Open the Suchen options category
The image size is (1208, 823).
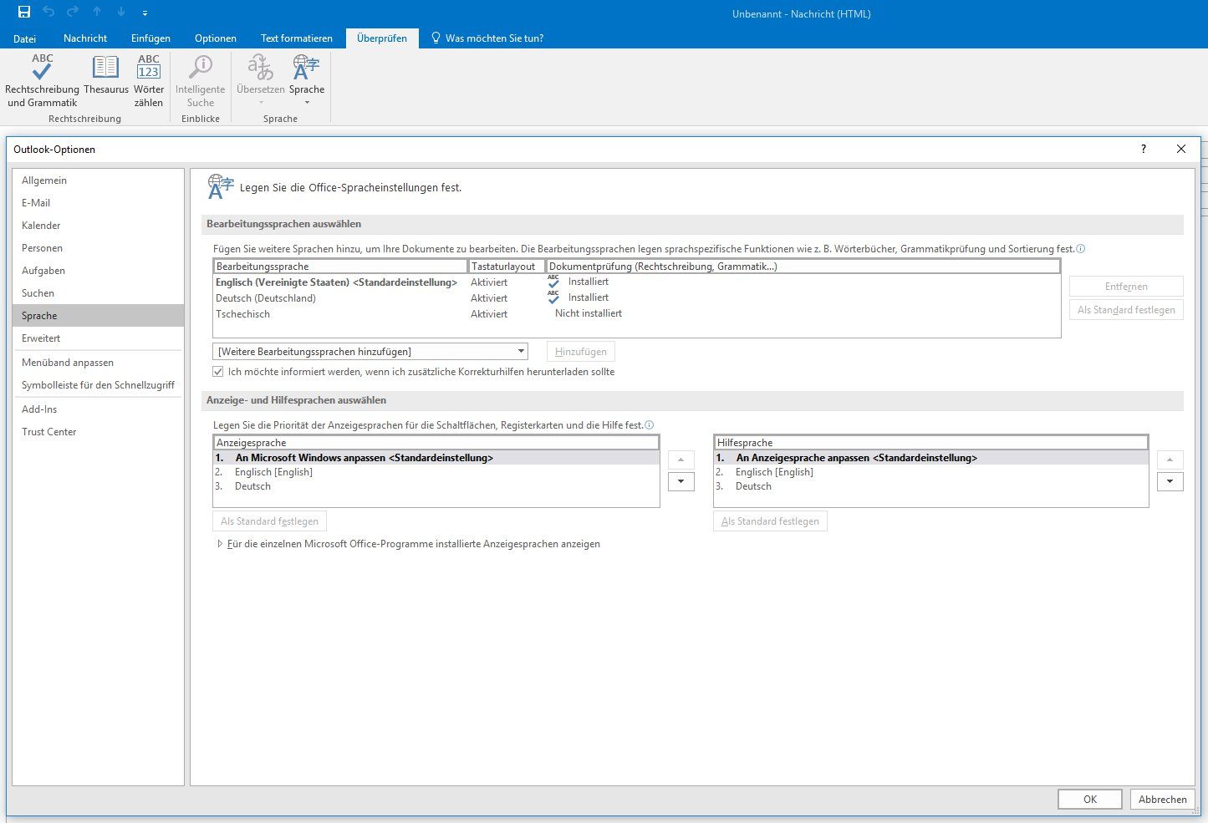99,293
